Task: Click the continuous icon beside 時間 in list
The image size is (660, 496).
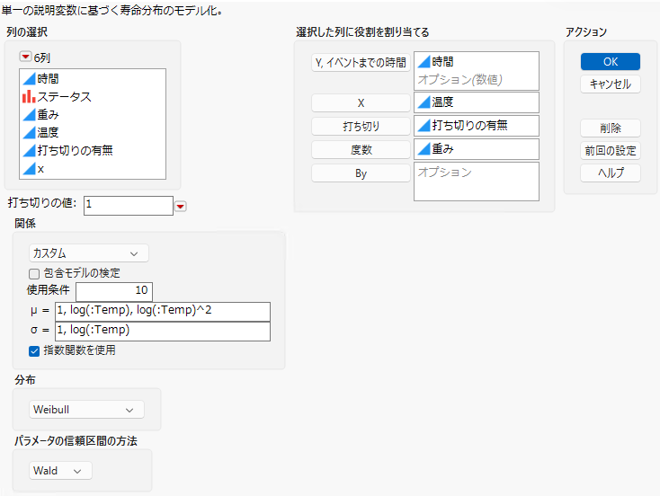Action: pyautogui.click(x=29, y=79)
